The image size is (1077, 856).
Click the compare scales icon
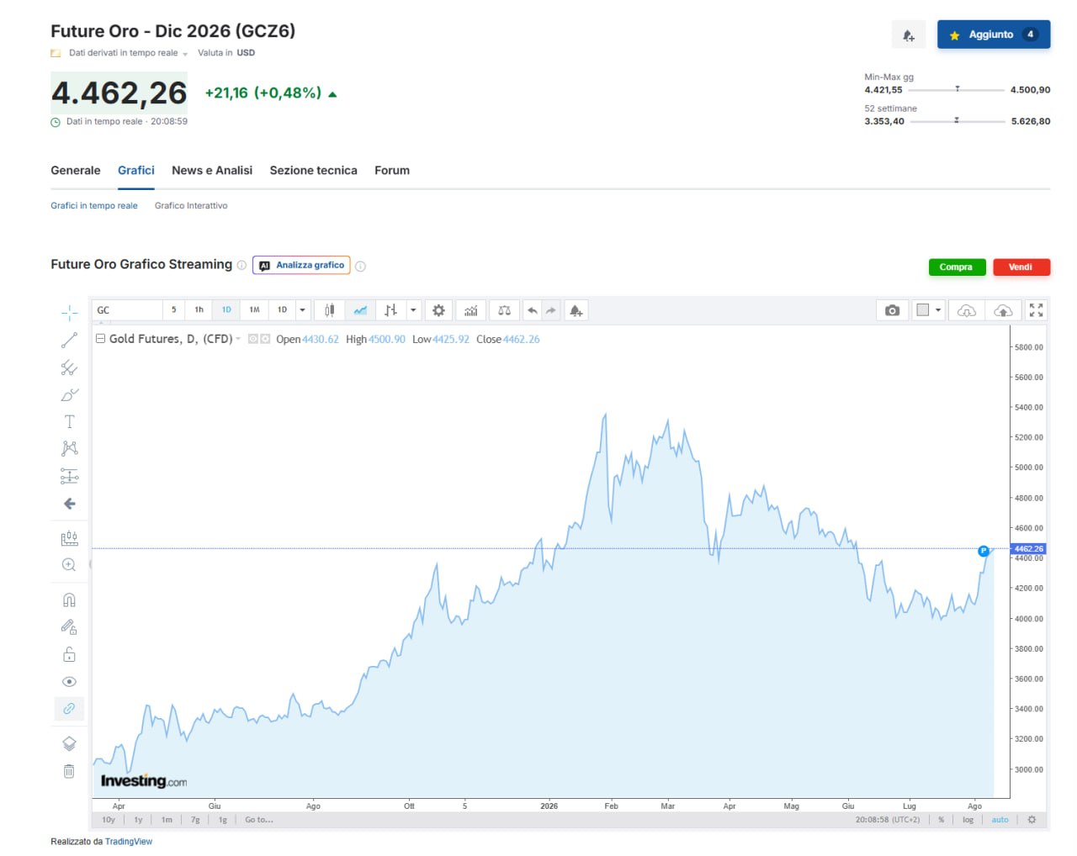(504, 310)
